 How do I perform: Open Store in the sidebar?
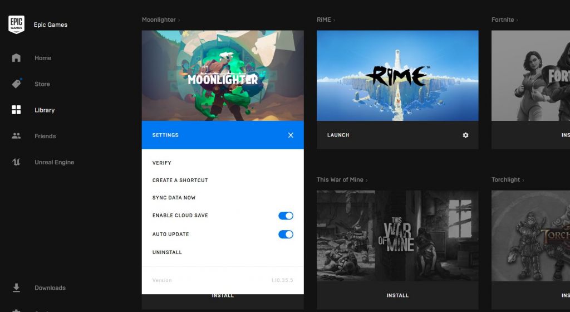tap(42, 84)
